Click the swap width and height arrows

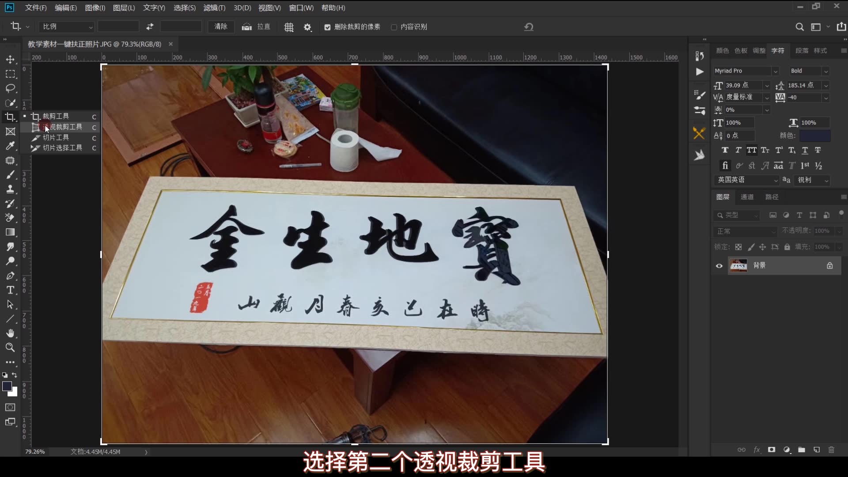click(x=150, y=27)
